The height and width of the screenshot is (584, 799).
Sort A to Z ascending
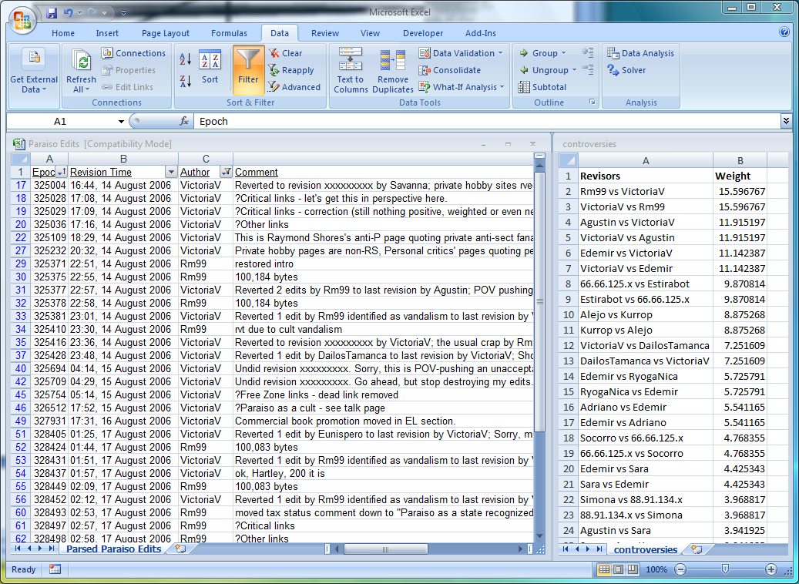[x=186, y=59]
